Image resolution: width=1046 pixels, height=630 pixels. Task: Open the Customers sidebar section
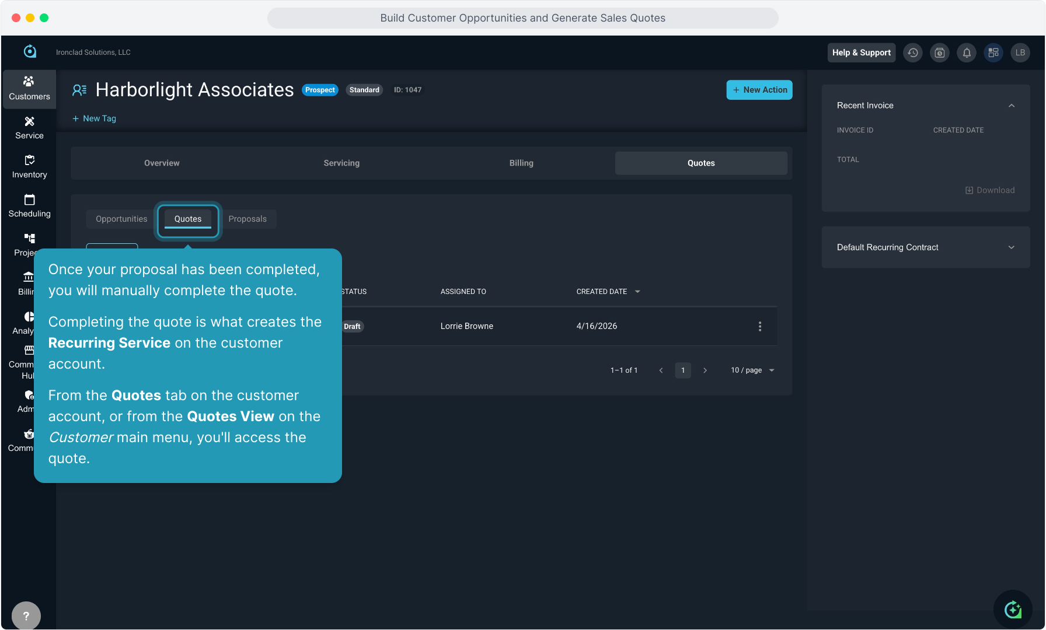(29, 89)
